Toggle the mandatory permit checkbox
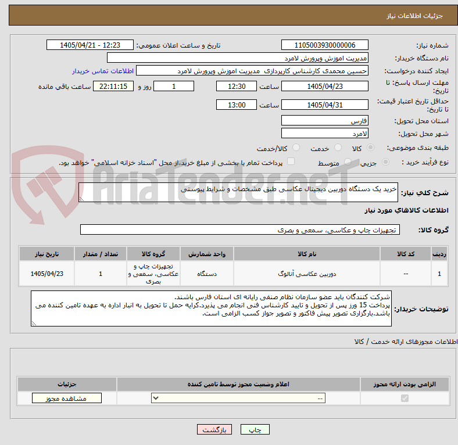The width and height of the screenshot is (458, 445). tap(405, 399)
